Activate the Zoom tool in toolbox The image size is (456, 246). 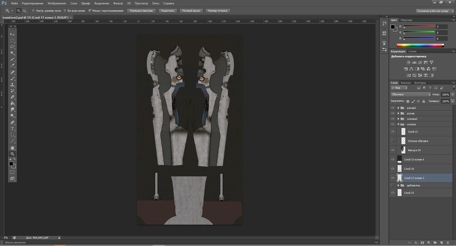pos(12,154)
